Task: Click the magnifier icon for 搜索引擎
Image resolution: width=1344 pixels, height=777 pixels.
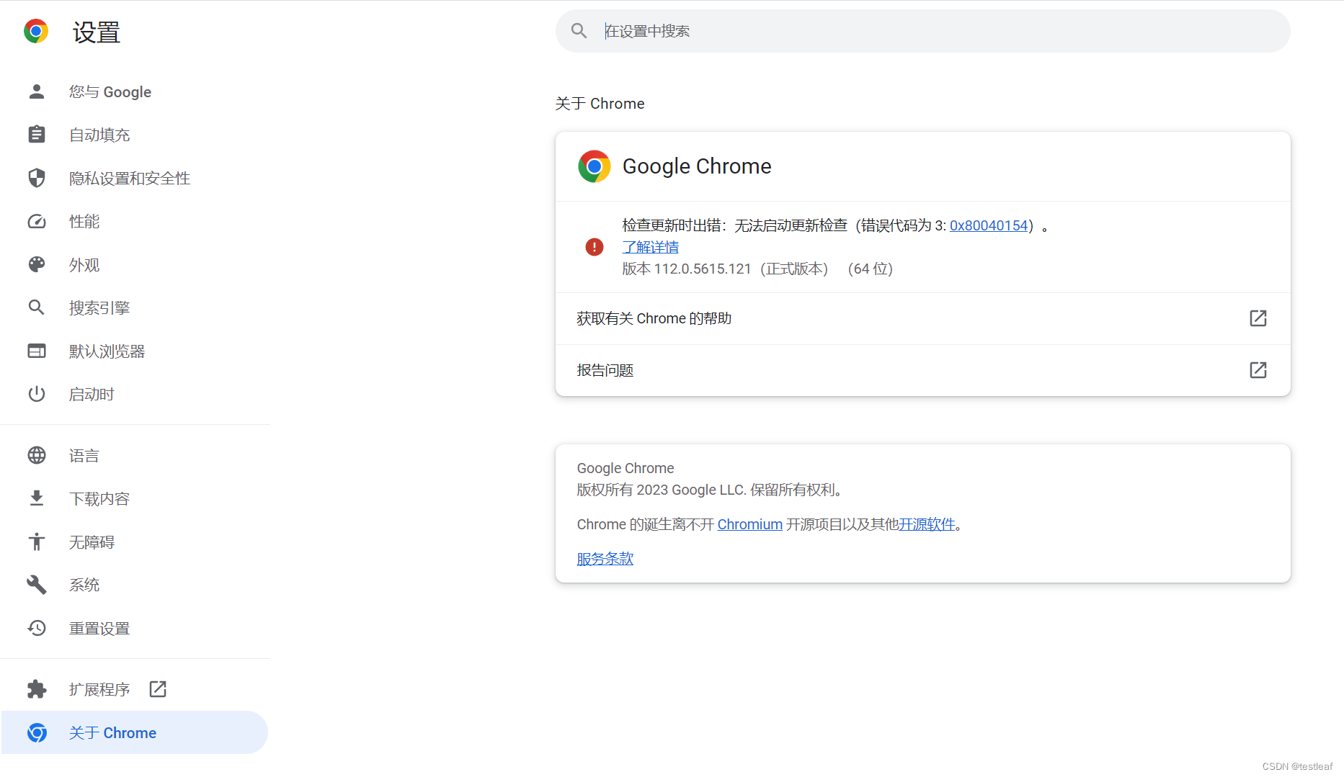Action: tap(37, 307)
